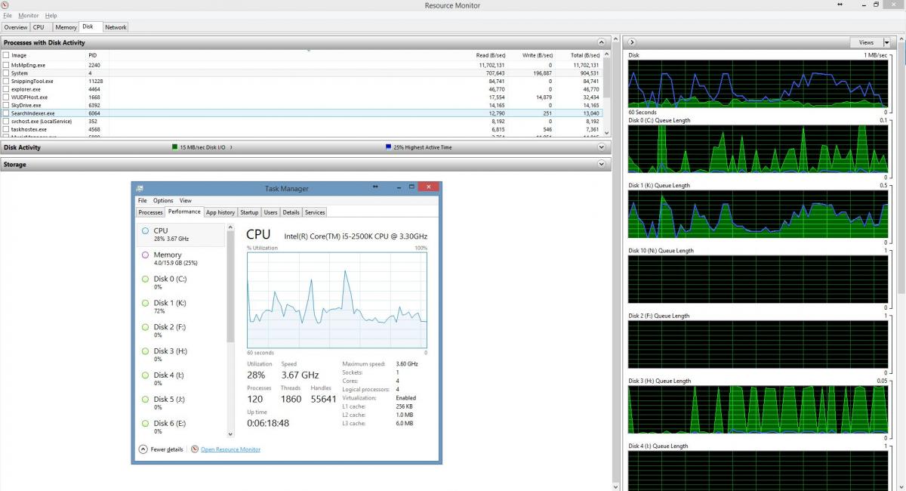Hide the graphs pane using its arrow button

point(632,42)
